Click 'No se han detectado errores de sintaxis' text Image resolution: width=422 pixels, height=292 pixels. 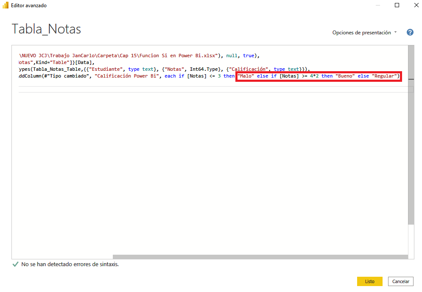pos(70,264)
